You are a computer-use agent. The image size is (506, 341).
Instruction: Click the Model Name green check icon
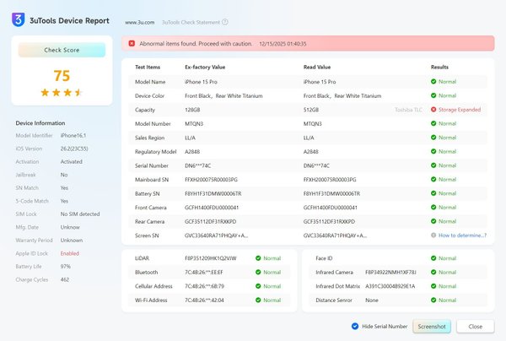coord(433,82)
